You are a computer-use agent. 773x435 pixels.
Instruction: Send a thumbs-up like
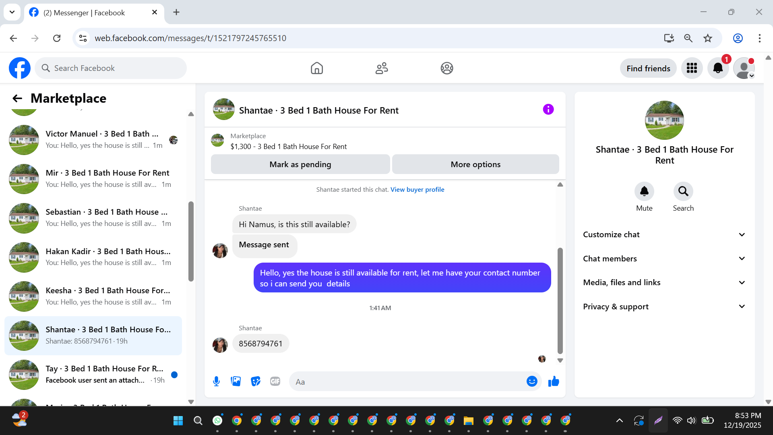(x=554, y=381)
